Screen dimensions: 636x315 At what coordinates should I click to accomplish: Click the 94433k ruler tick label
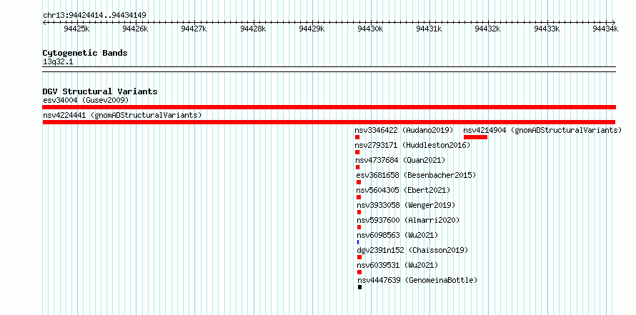click(x=547, y=29)
